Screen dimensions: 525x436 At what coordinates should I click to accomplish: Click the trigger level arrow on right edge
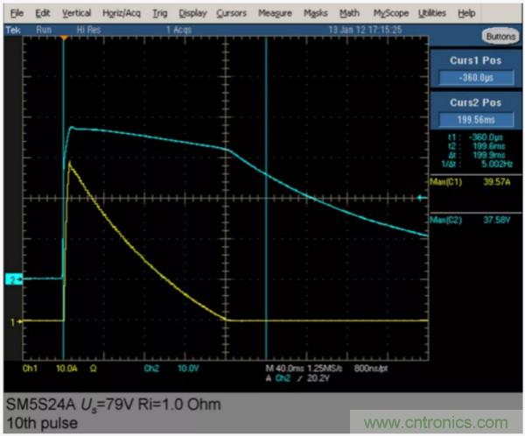point(424,198)
